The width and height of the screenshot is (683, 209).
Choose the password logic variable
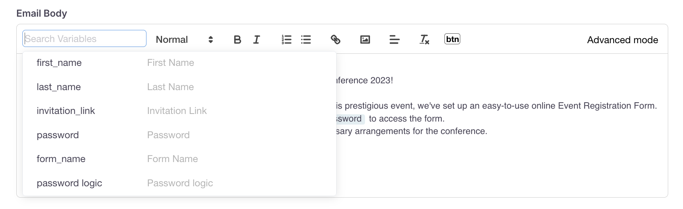pos(69,183)
